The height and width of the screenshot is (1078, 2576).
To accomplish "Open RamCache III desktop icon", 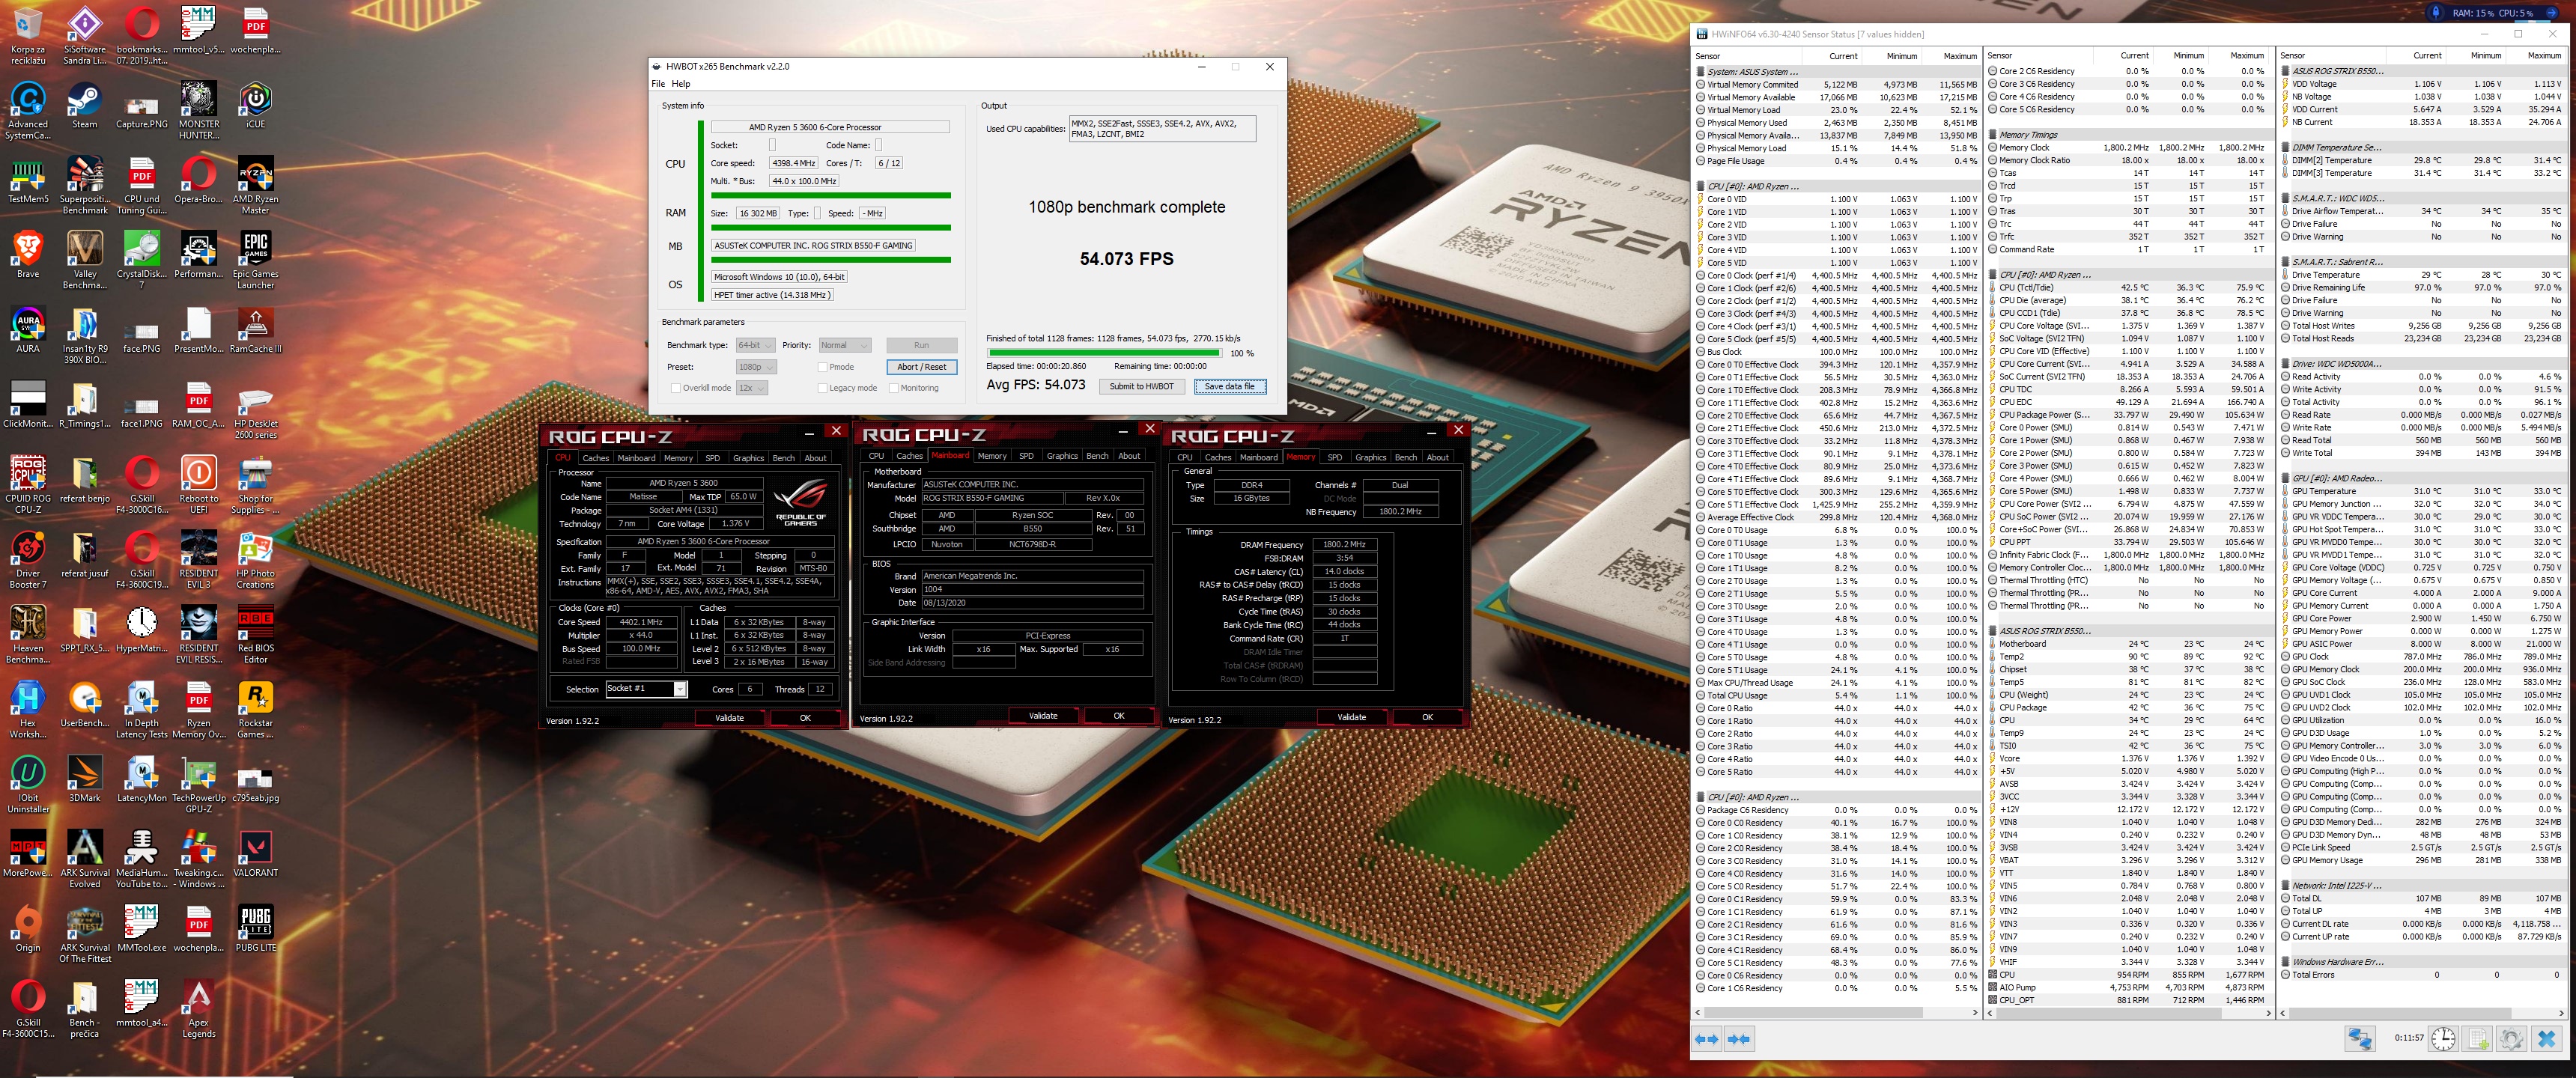I will (256, 330).
